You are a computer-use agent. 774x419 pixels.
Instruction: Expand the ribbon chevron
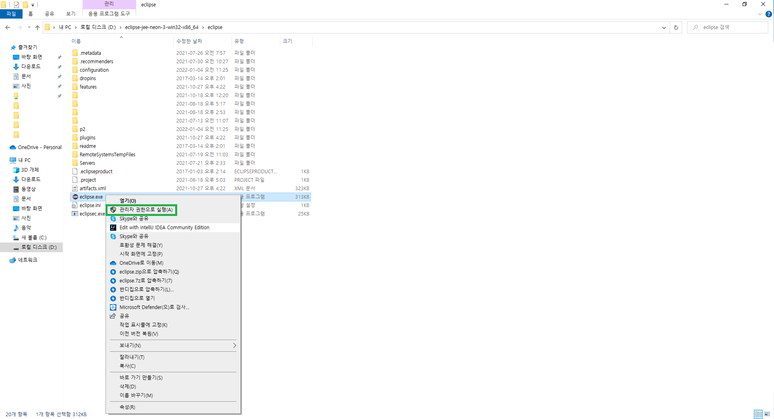point(760,14)
